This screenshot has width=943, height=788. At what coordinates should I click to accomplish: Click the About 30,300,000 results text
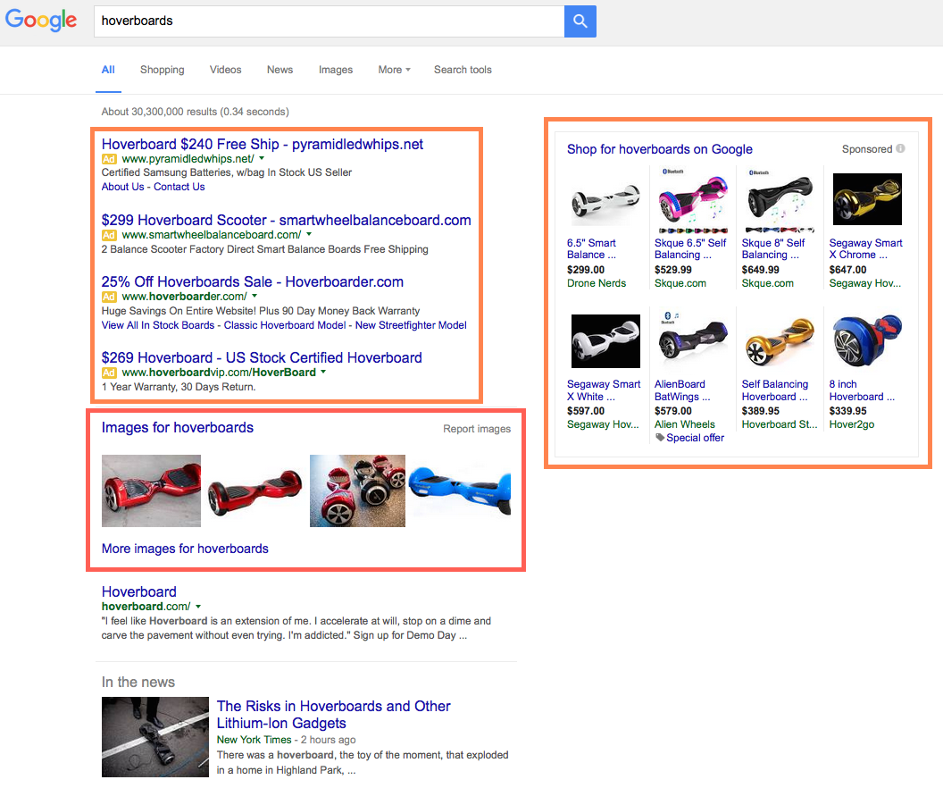pos(195,112)
